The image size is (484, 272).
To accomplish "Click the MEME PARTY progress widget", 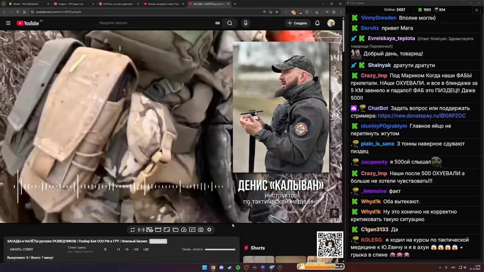I will [320, 266].
